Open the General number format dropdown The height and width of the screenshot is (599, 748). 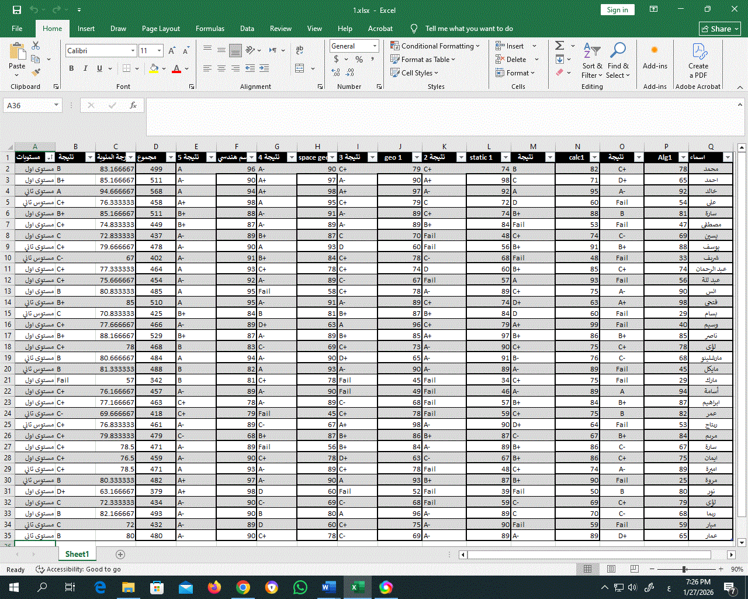click(374, 46)
